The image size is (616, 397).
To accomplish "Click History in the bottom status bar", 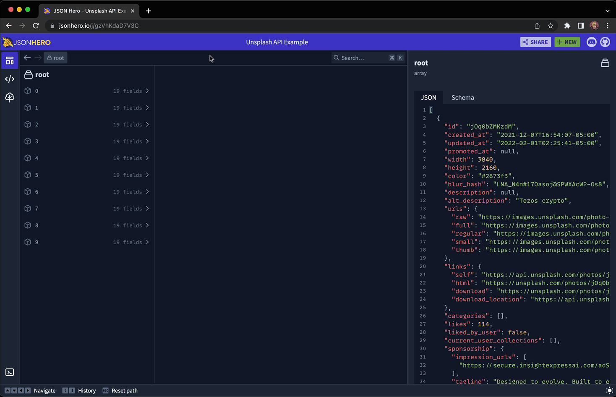I will pyautogui.click(x=87, y=391).
